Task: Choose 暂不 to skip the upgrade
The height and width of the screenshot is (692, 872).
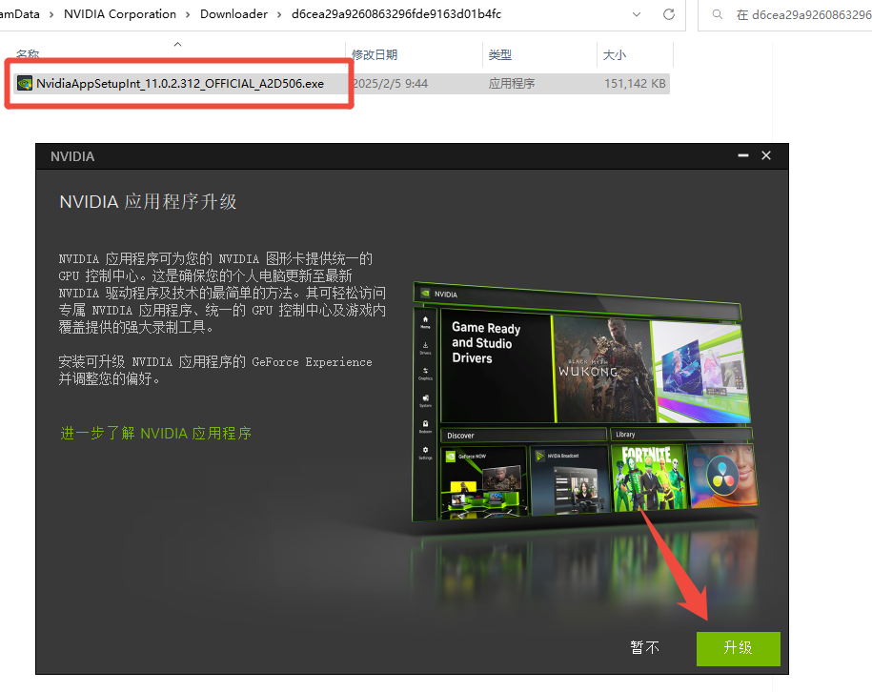Action: pos(644,647)
